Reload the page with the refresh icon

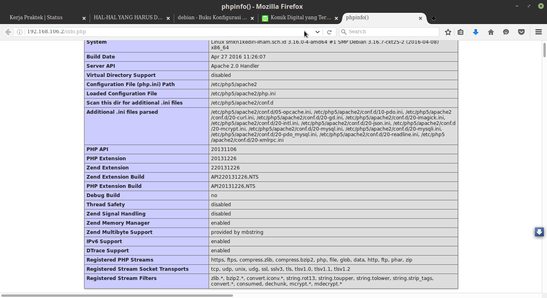329,32
